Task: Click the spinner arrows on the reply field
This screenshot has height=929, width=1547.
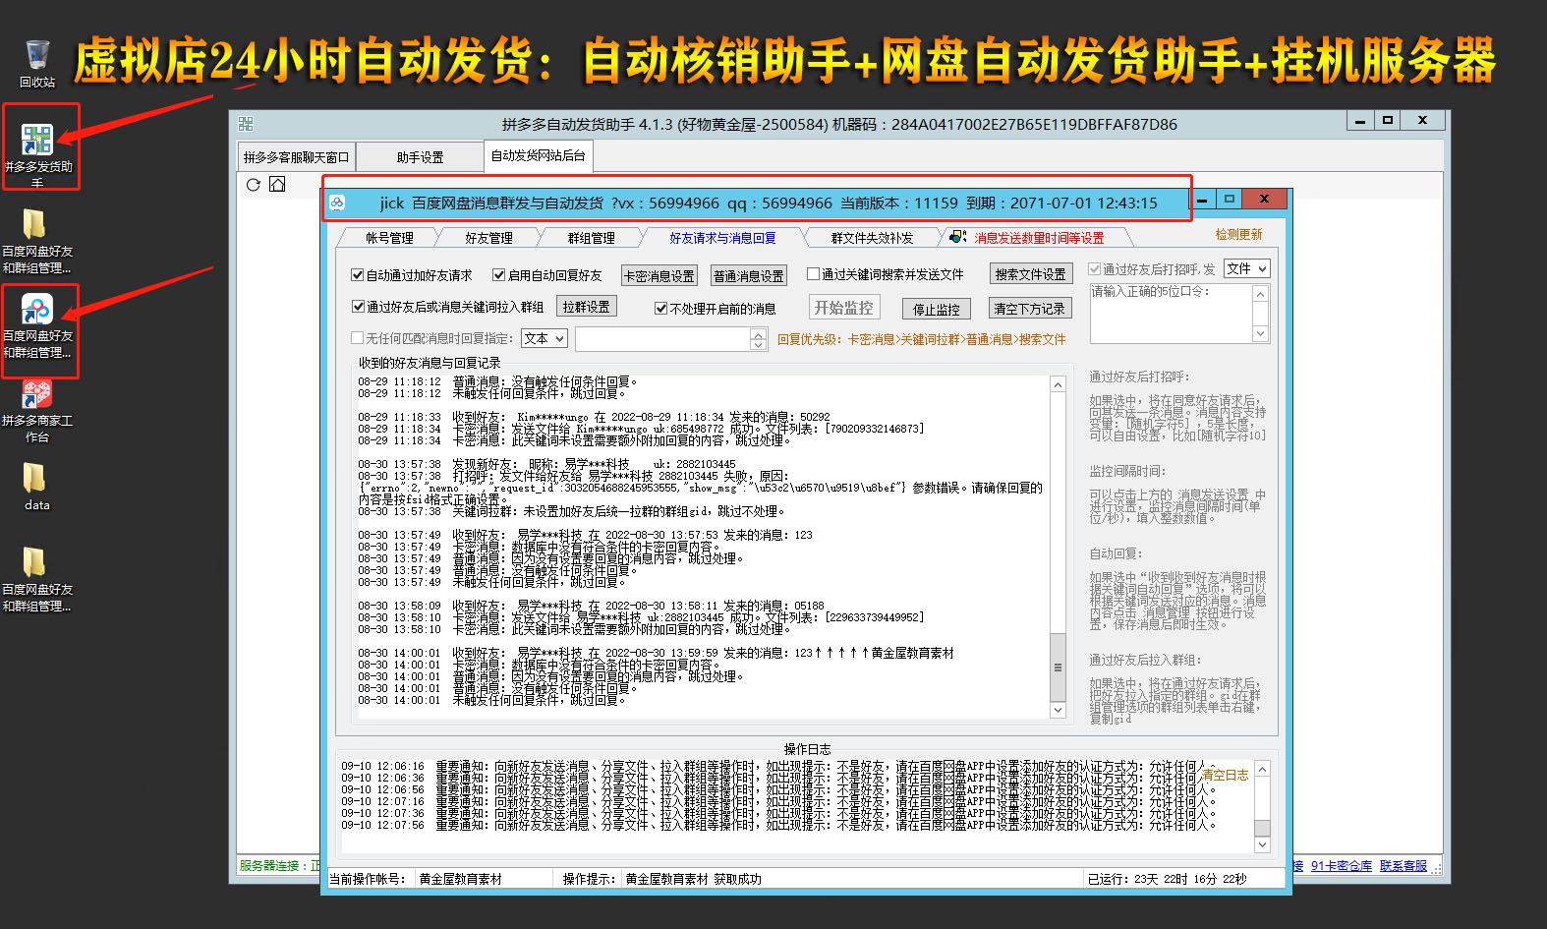Action: pos(758,339)
